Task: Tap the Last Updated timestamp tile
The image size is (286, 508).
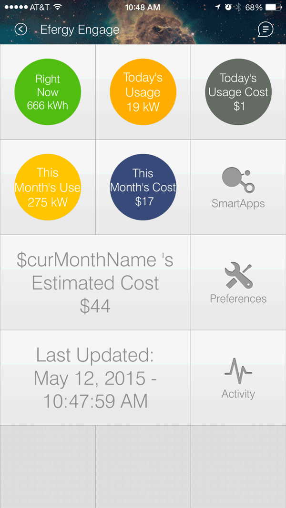Action: [x=95, y=378]
